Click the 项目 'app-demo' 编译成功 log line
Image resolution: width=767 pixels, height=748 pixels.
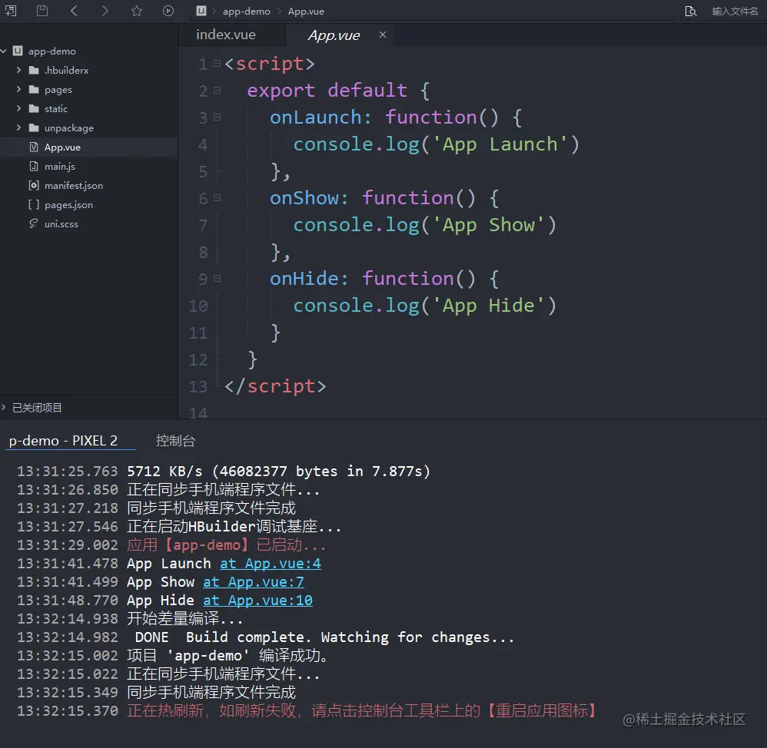227,656
